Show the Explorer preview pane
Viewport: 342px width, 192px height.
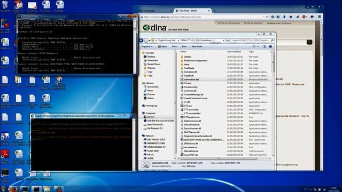pos(264,46)
